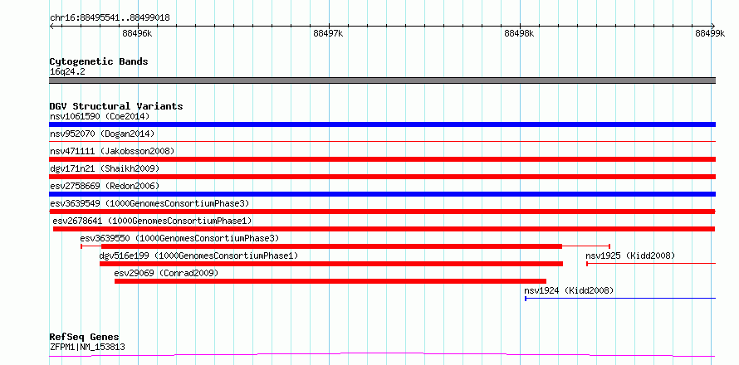Click esv3639550 (1000GenomesConsortiumPhase3) label
The width and height of the screenshot is (739, 365).
(179, 238)
